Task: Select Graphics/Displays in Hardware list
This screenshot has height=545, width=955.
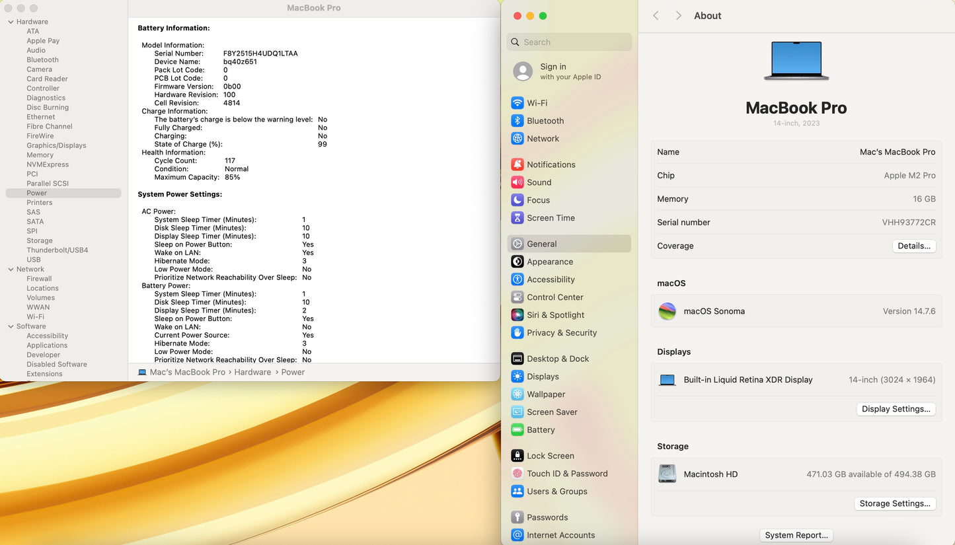Action: coord(56,145)
